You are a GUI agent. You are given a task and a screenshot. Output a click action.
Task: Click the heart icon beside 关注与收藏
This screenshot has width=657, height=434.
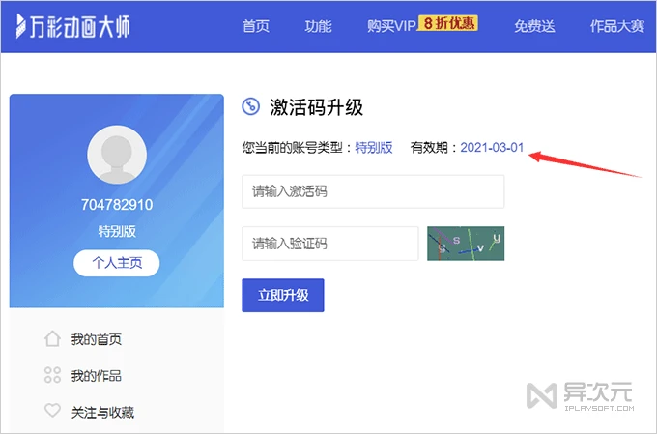(52, 410)
